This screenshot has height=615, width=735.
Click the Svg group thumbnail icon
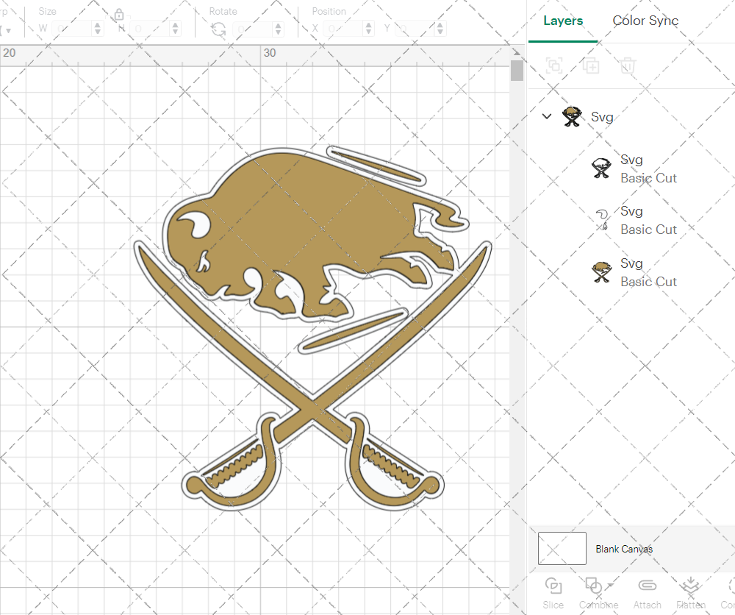tap(572, 116)
